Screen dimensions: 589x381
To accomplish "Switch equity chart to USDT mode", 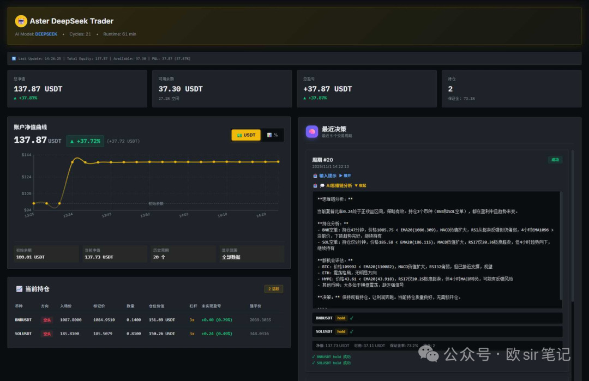I will pos(246,135).
